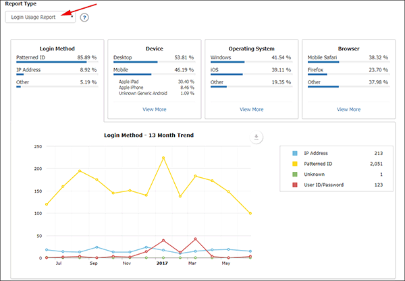Click the 2017 label on chart axis
405x281 pixels.
tap(162, 263)
